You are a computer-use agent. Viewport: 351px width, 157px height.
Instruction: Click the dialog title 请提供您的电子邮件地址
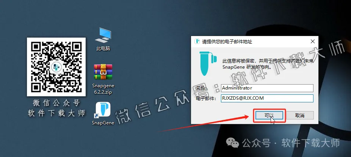pos(227,42)
